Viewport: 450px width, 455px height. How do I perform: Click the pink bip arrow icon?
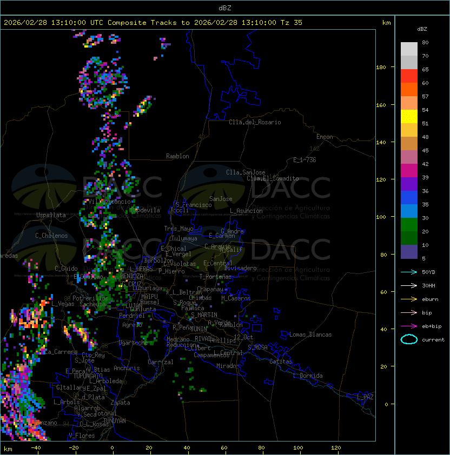pyautogui.click(x=409, y=312)
